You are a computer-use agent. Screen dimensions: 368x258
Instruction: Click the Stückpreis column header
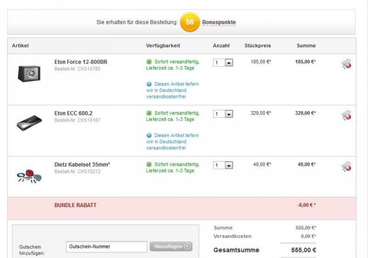click(258, 45)
